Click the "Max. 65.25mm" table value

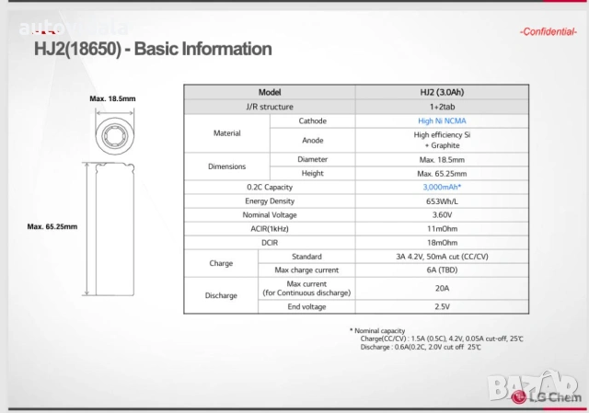442,174
